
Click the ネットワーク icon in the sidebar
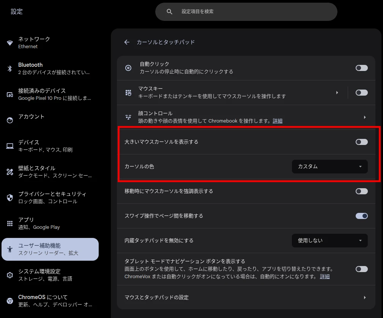pyautogui.click(x=9, y=42)
